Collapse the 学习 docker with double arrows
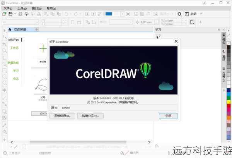Image resolution: width=232 pixels, height=158 pixels. pyautogui.click(x=219, y=30)
